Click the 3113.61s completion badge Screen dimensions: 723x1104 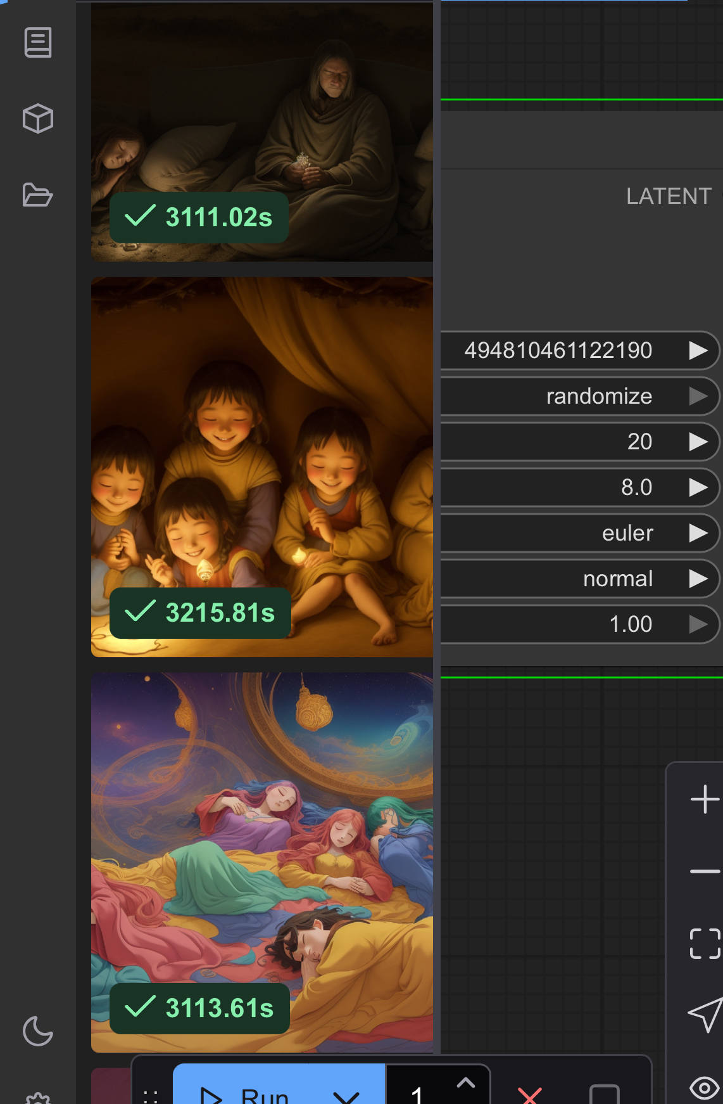199,1008
